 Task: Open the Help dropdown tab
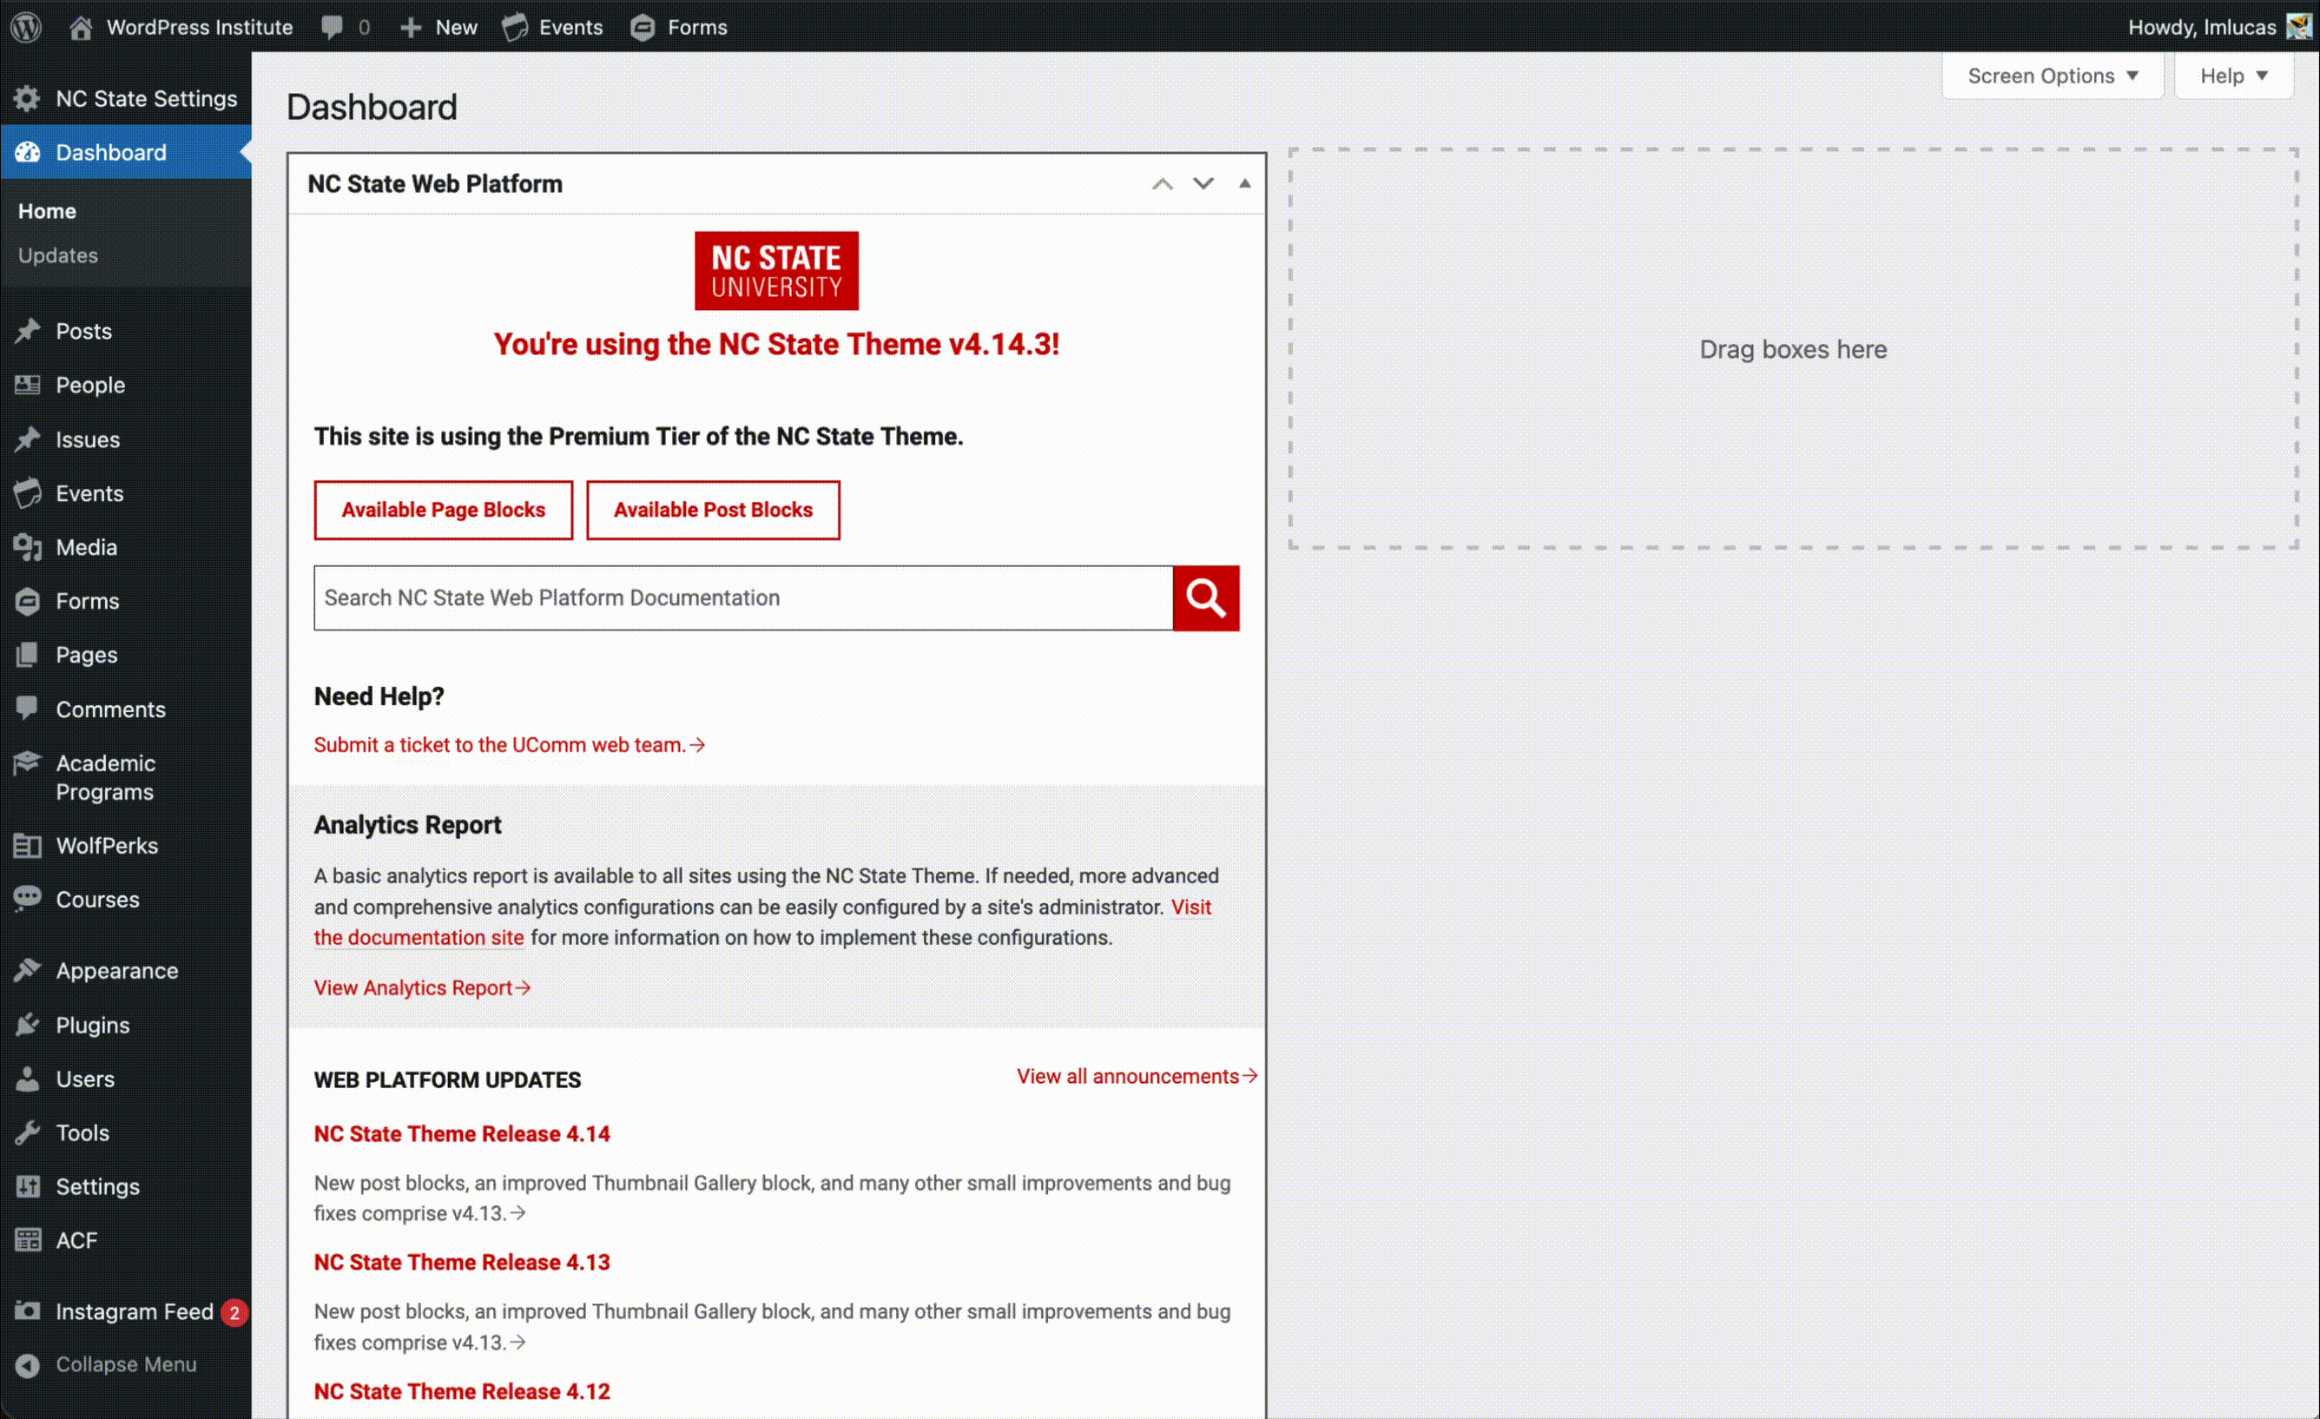point(2232,76)
